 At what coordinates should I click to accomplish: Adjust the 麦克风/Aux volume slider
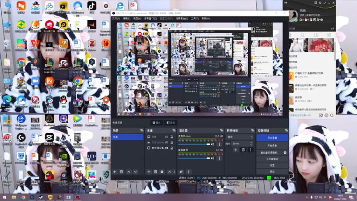[x=194, y=144]
